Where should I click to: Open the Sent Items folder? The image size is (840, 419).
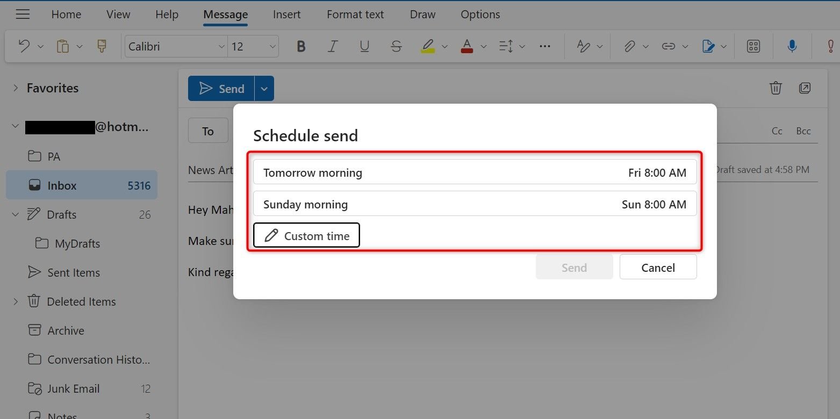click(82, 272)
